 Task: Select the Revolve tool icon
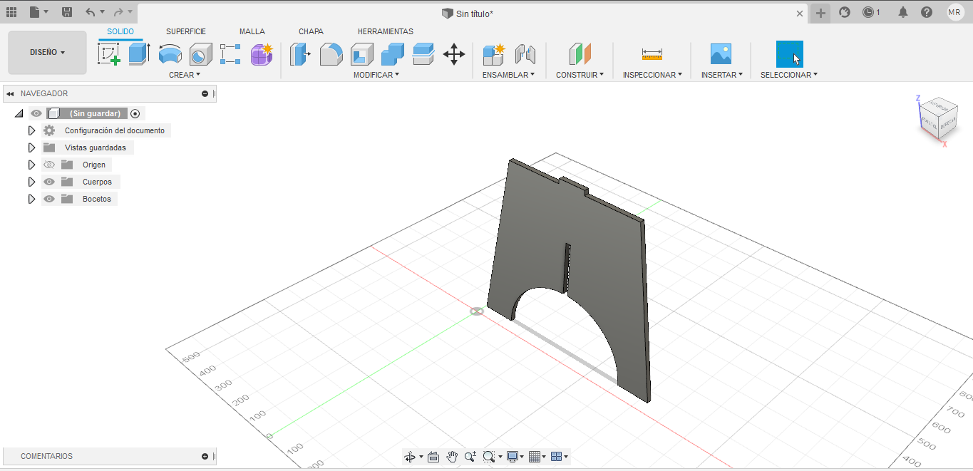click(x=170, y=54)
